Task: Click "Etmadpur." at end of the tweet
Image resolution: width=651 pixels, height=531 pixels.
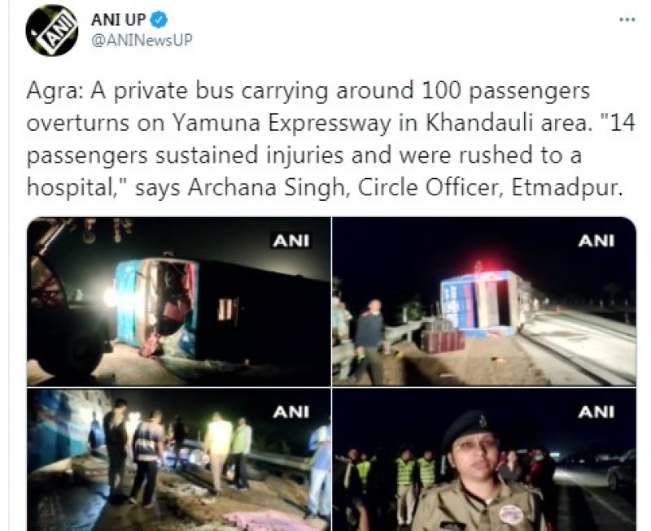Action: click(567, 188)
